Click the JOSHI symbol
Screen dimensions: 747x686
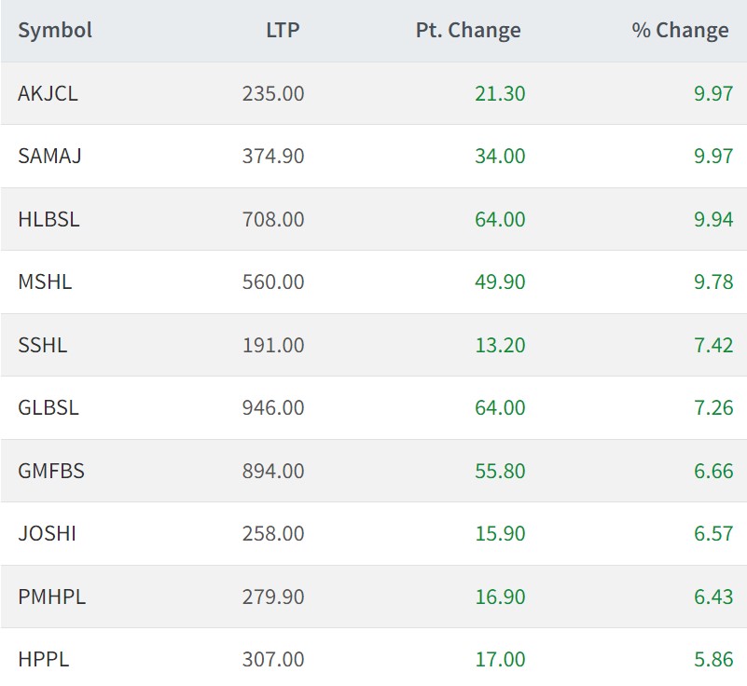click(x=47, y=533)
